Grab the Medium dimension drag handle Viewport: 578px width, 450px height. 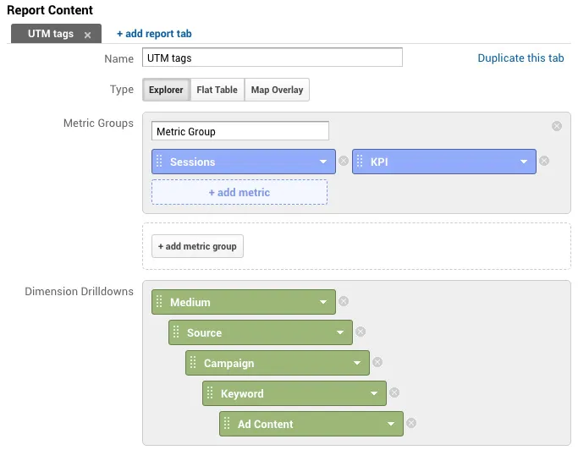point(159,301)
